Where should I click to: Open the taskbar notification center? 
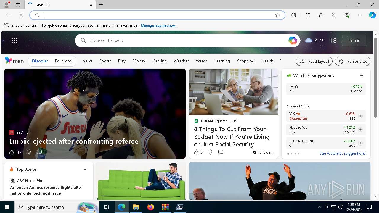369,207
